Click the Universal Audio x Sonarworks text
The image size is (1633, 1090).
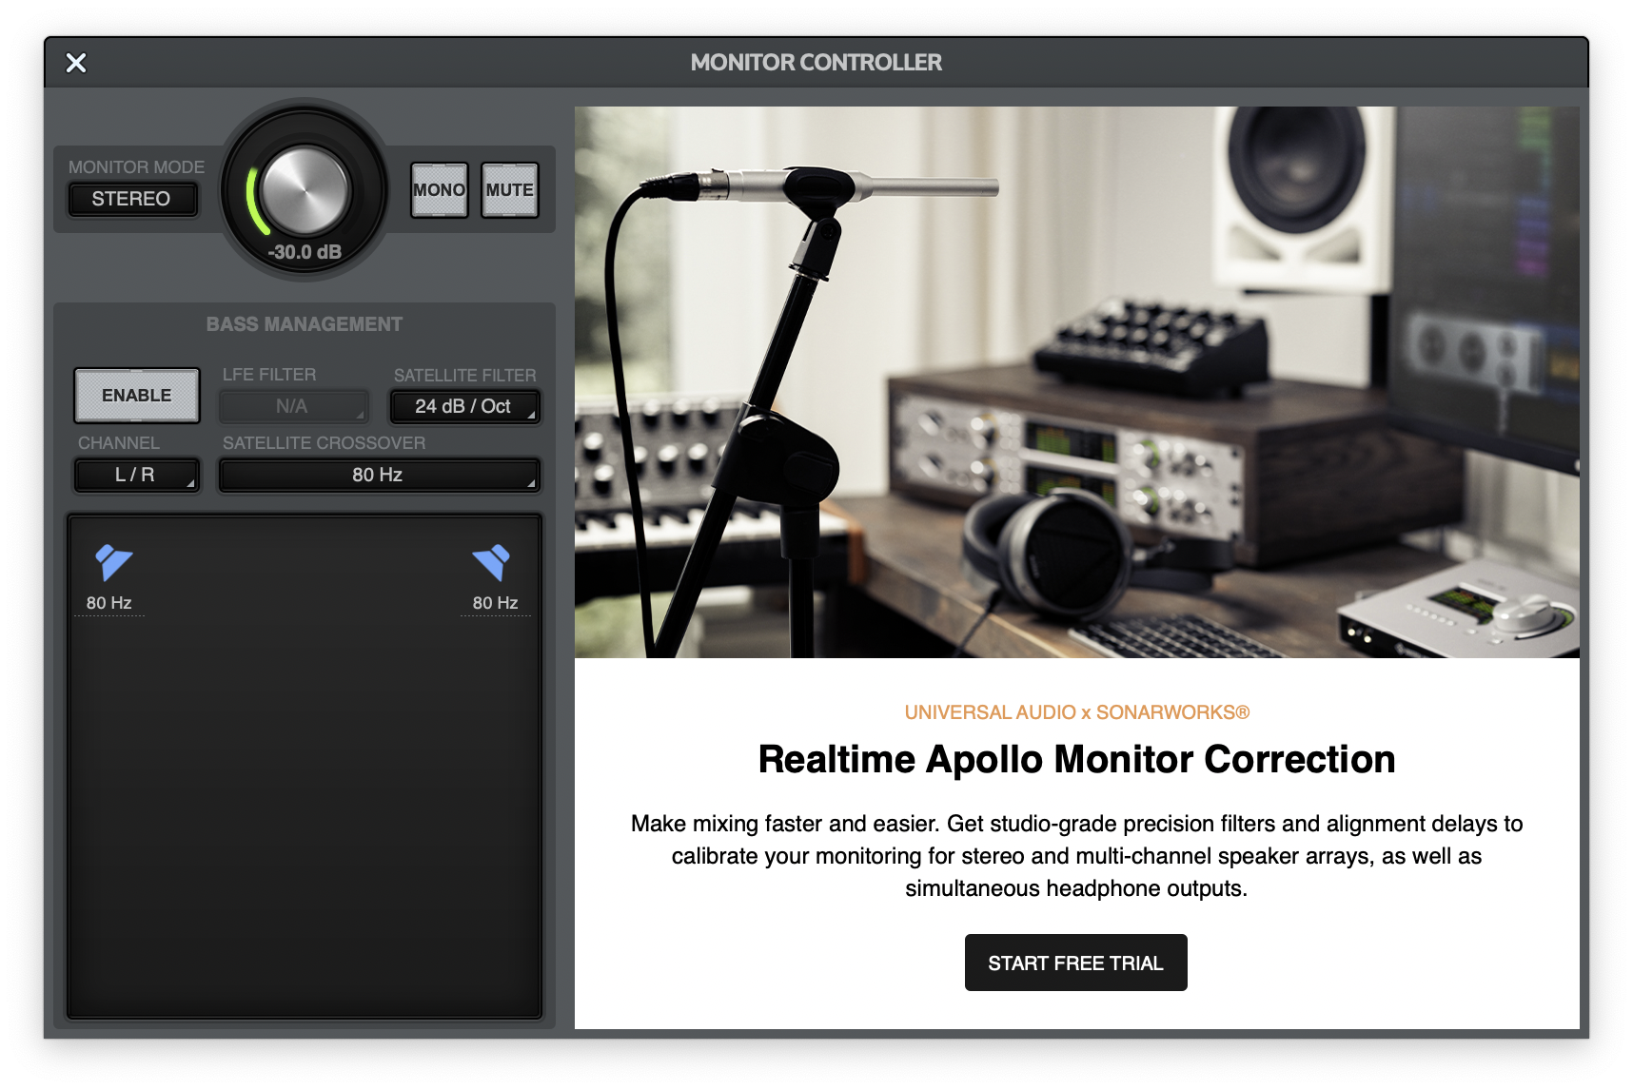(x=1076, y=712)
